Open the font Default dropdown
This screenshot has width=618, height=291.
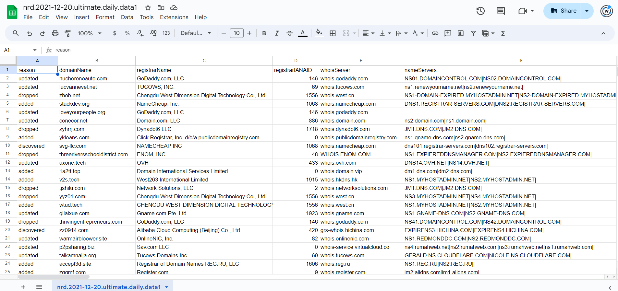pyautogui.click(x=196, y=33)
